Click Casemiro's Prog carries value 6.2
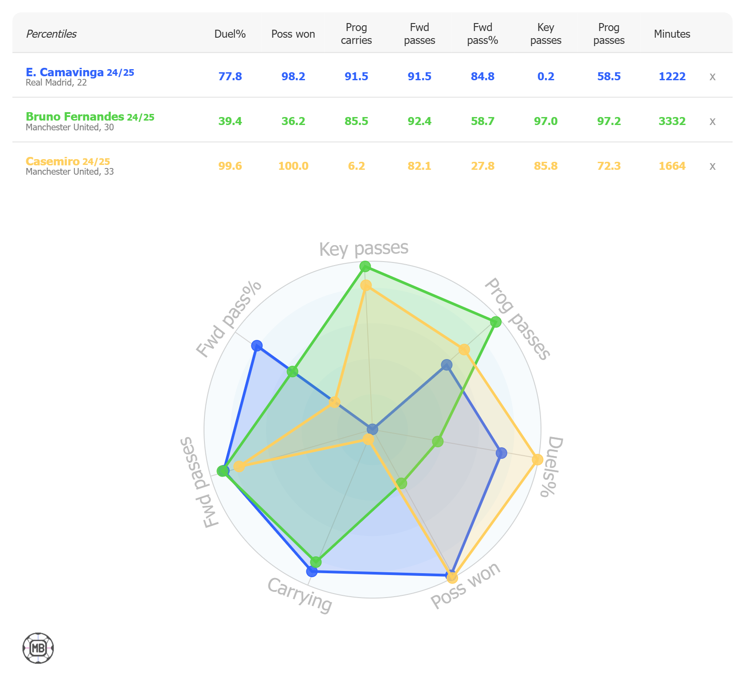This screenshot has height=696, width=745. (357, 166)
